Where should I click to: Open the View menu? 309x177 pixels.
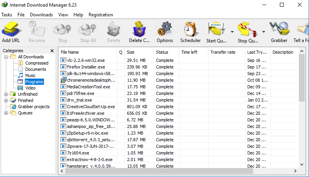click(63, 15)
